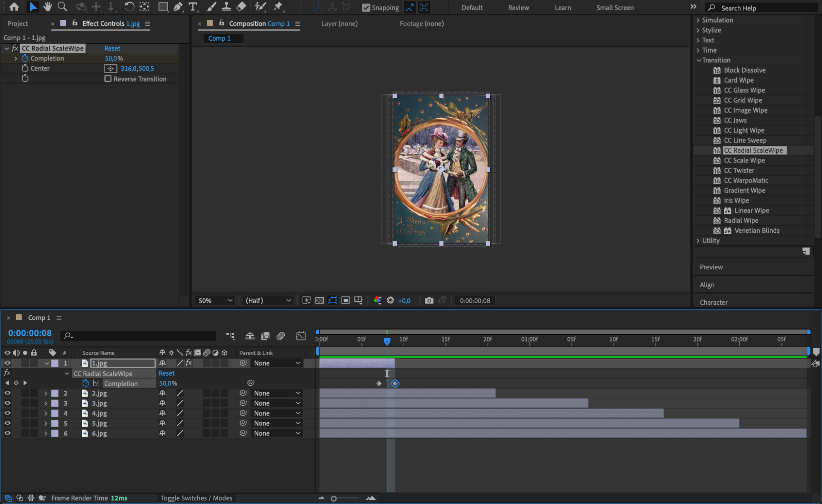
Task: Open the Project panel tab
Action: 18,24
